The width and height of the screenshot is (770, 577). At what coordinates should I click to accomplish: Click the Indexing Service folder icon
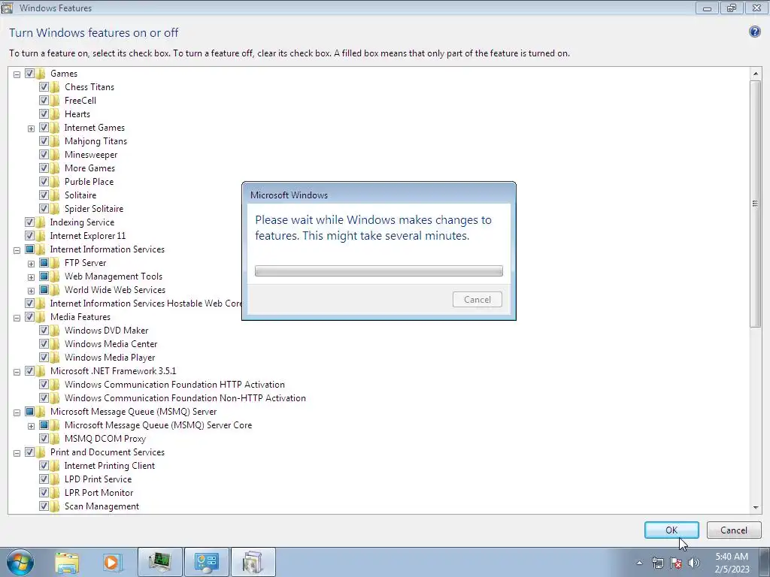tap(41, 222)
